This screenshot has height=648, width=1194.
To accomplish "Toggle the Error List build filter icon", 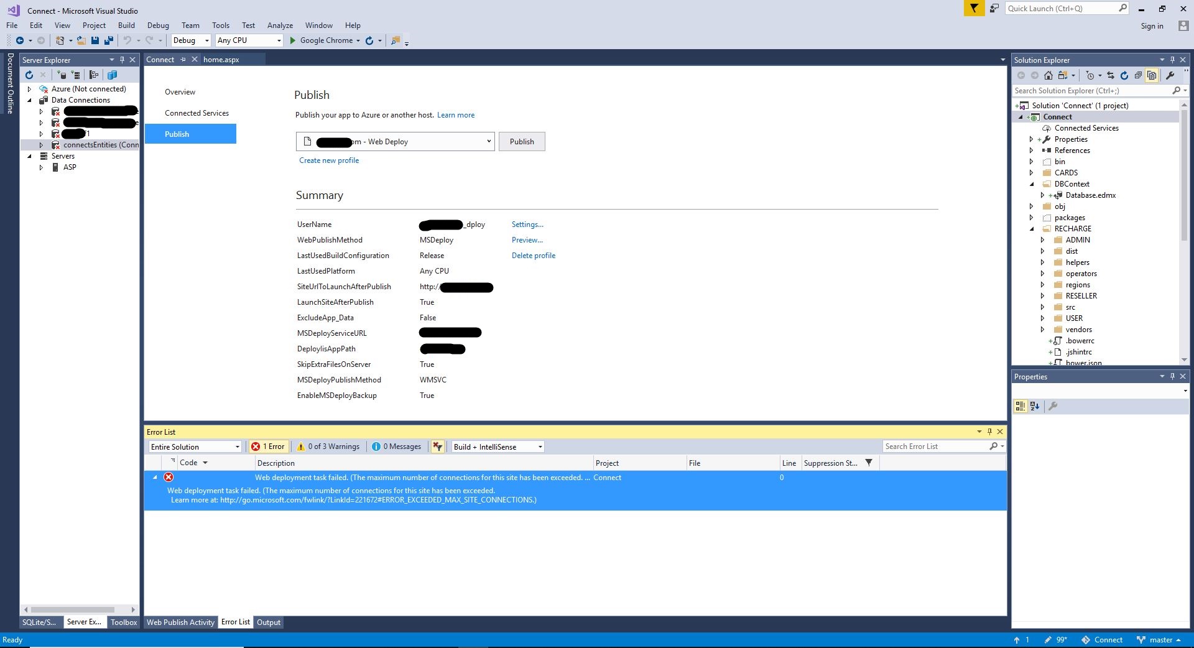I will click(438, 447).
